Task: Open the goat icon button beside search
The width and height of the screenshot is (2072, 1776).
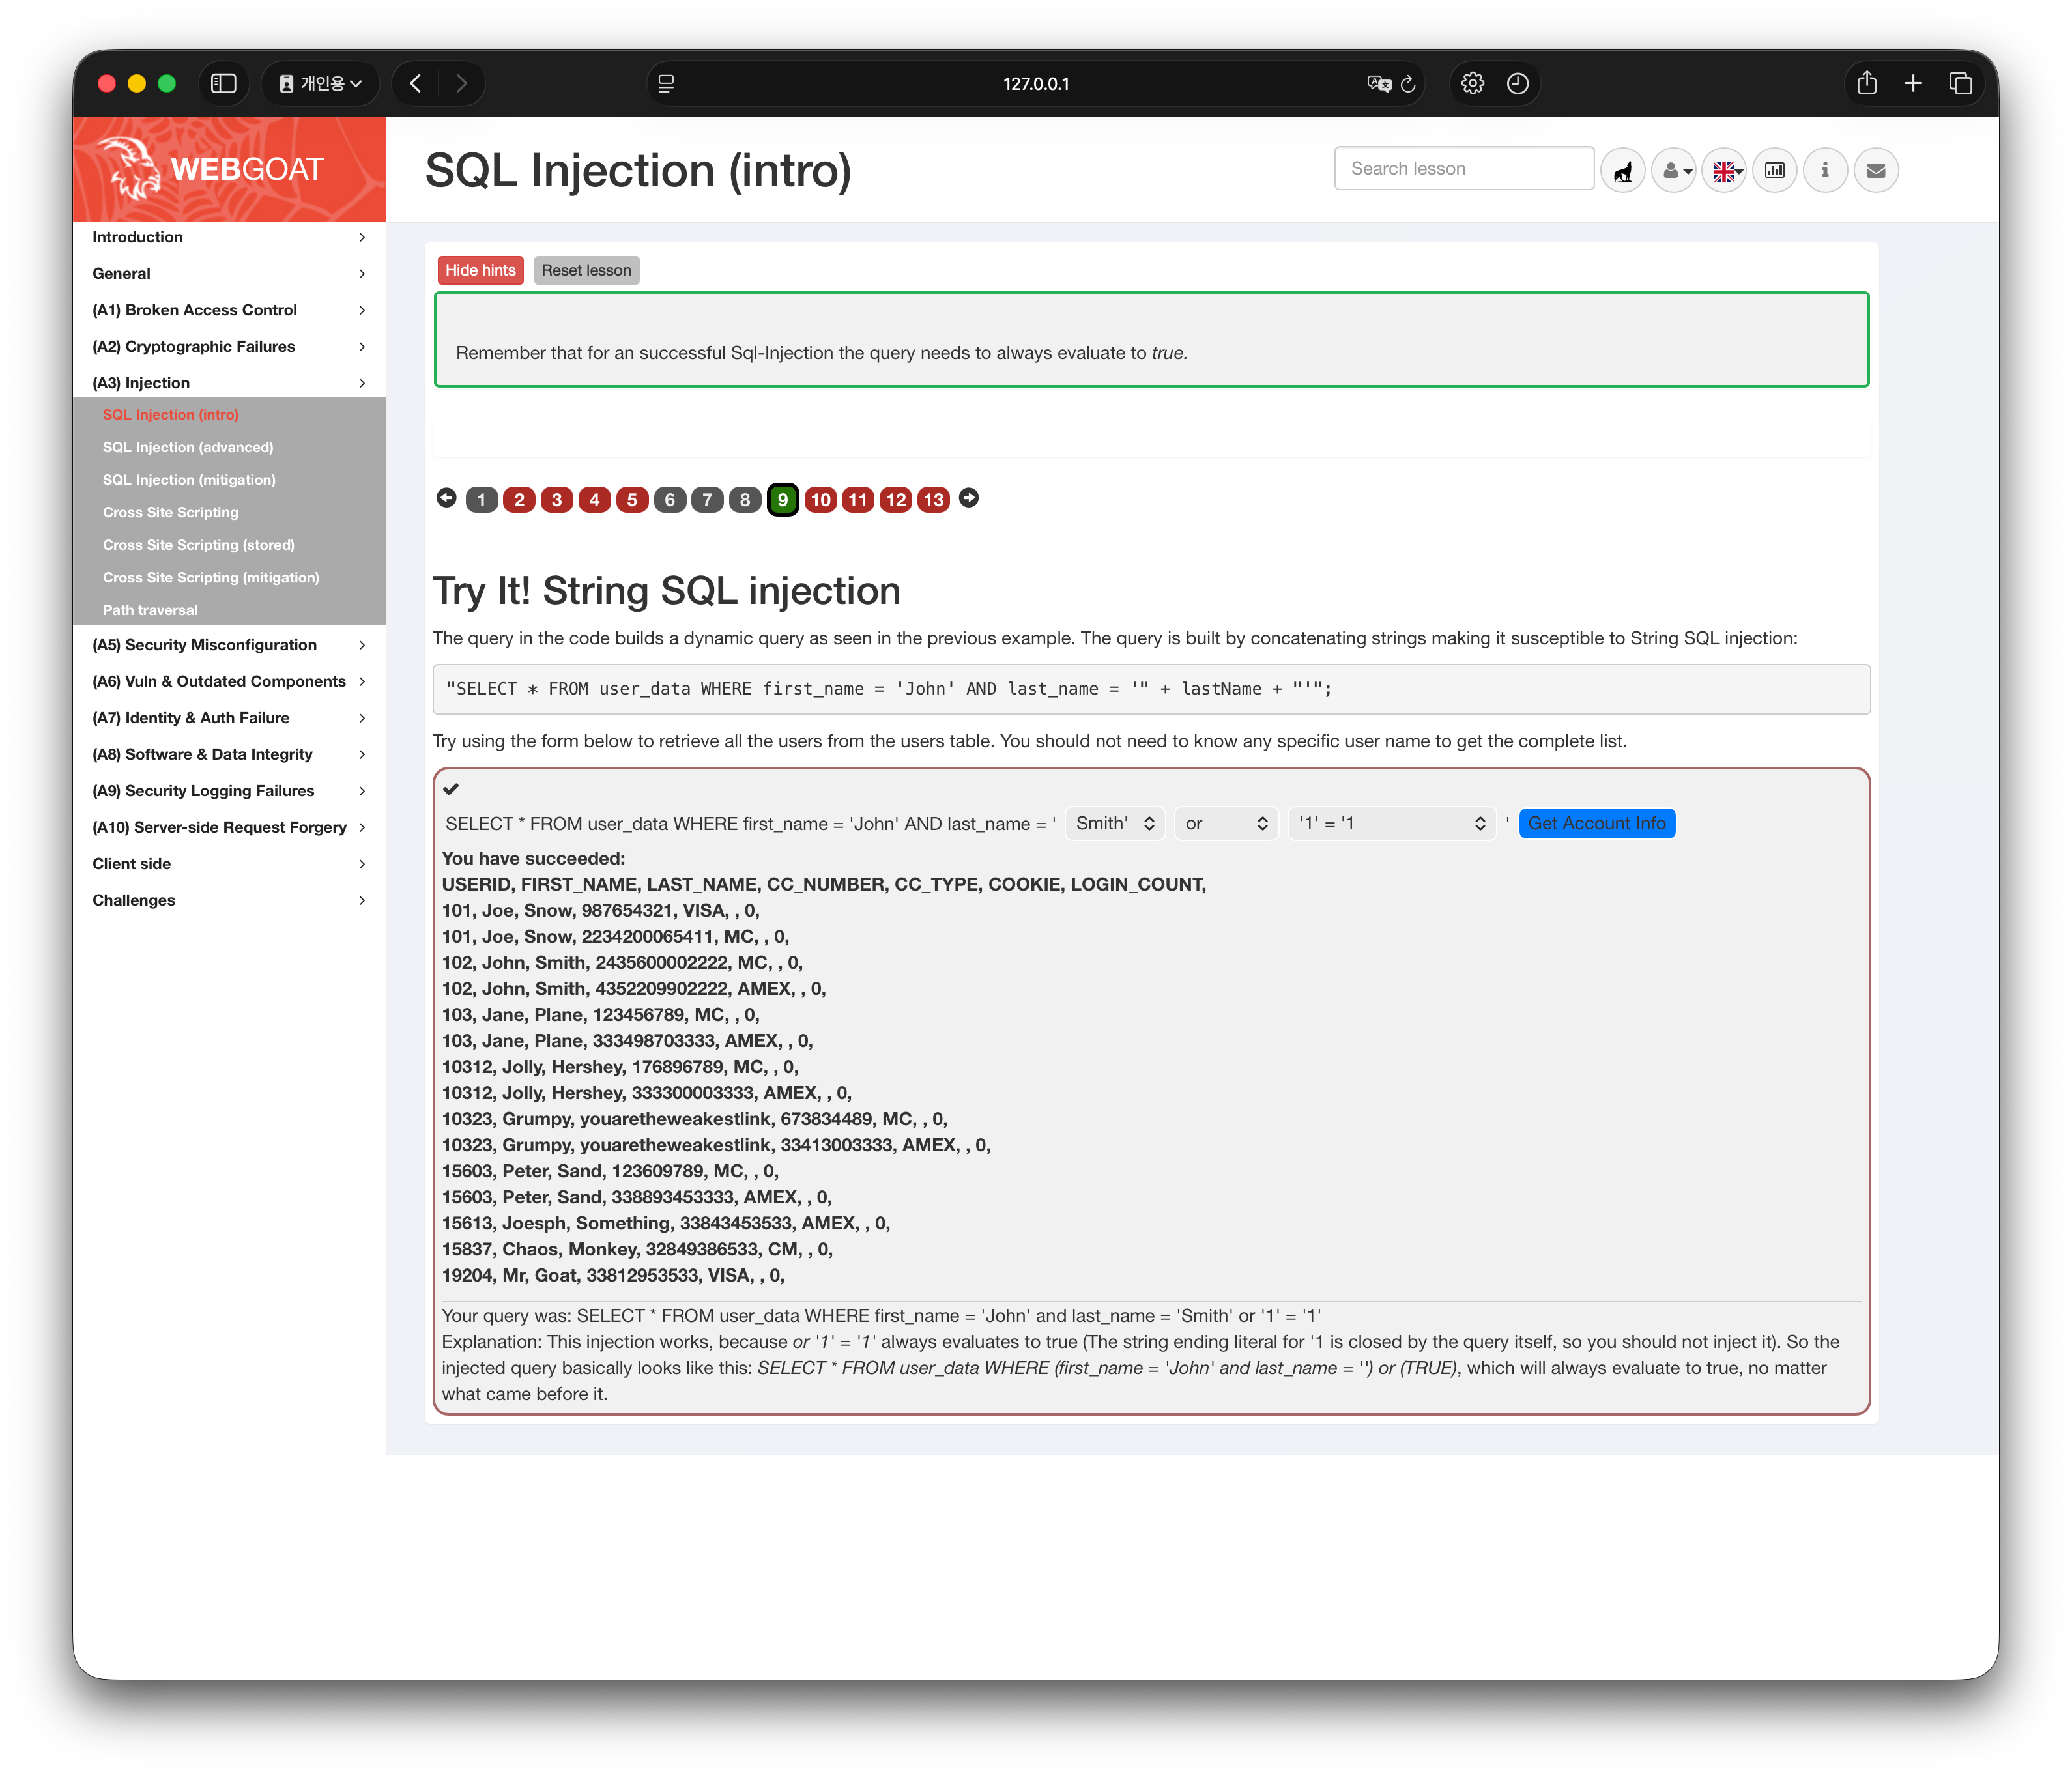Action: (x=1622, y=170)
